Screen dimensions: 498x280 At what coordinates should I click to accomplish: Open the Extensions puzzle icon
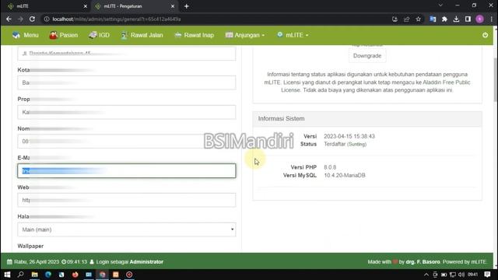click(444, 19)
